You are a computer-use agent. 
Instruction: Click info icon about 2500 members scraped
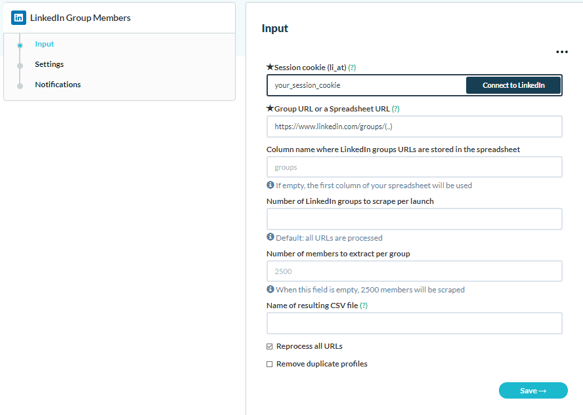[270, 289]
